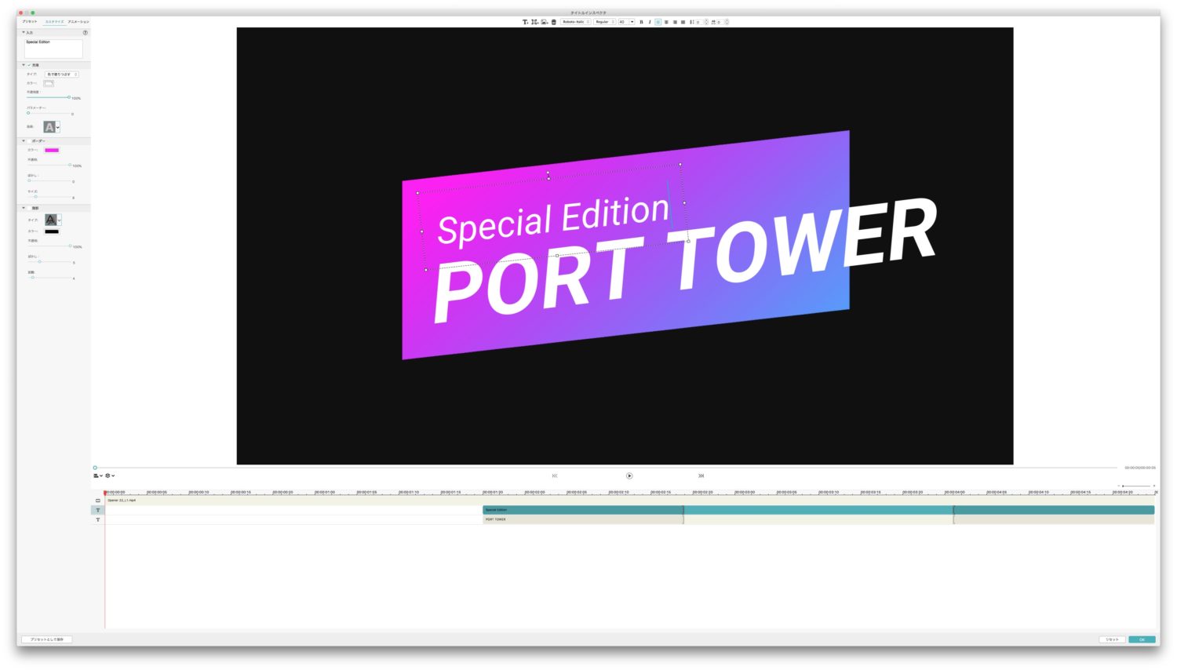This screenshot has height=670, width=1177.
Task: Click the video track icon for Opener clip
Action: pyautogui.click(x=98, y=501)
